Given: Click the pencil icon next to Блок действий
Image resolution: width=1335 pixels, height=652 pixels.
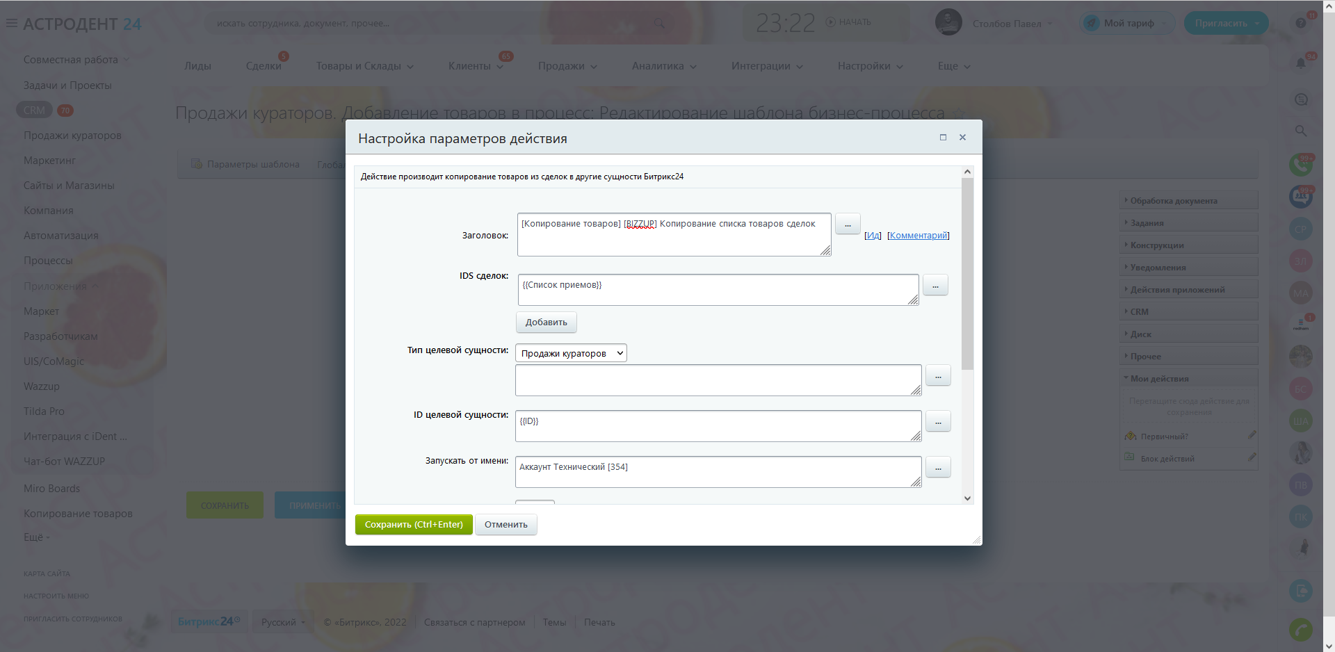Looking at the screenshot, I should [1252, 457].
